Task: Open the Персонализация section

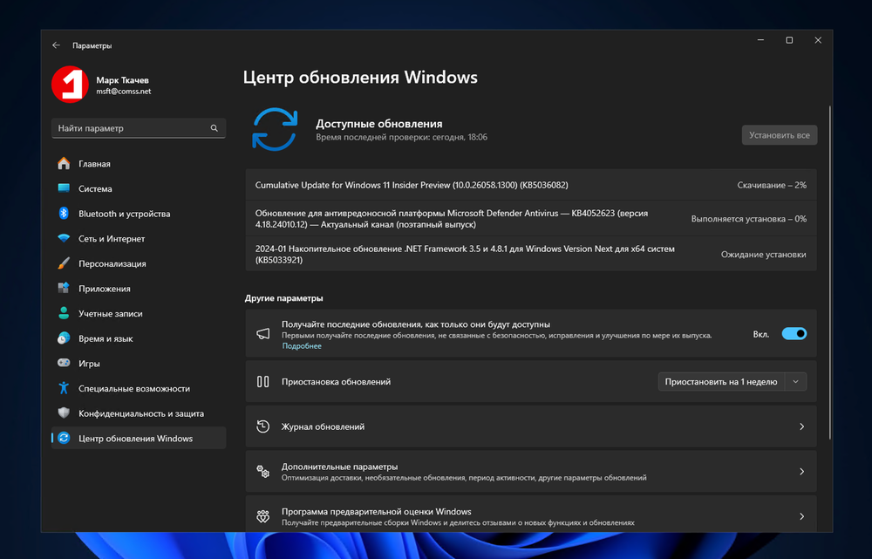Action: pyautogui.click(x=139, y=263)
